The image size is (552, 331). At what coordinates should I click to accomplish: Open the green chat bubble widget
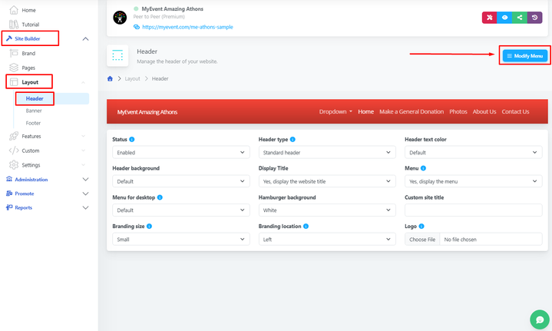(540, 319)
